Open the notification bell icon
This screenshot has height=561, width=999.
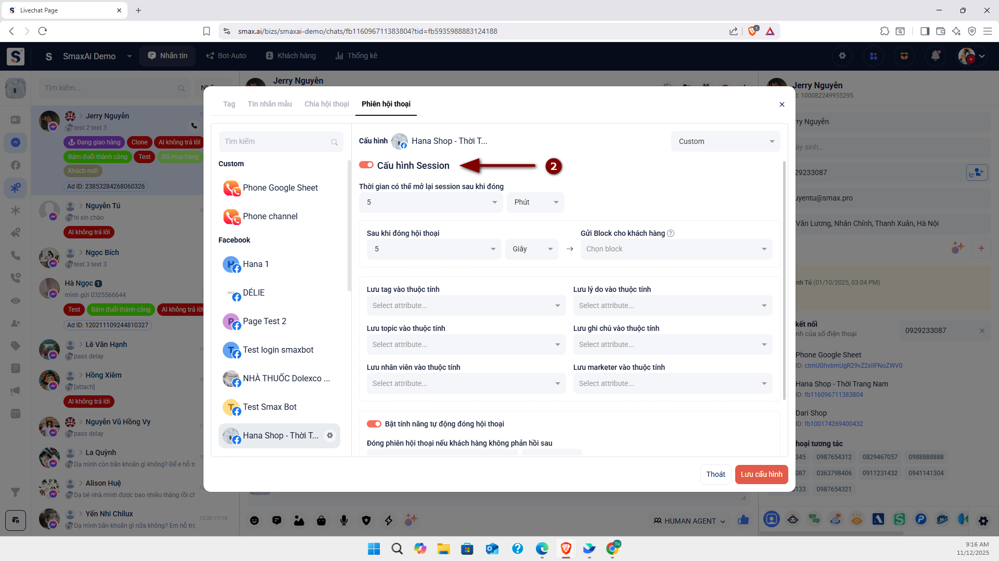(936, 56)
